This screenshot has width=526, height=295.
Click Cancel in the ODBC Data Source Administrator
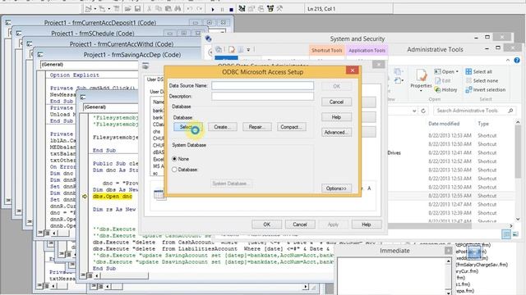tap(300, 225)
